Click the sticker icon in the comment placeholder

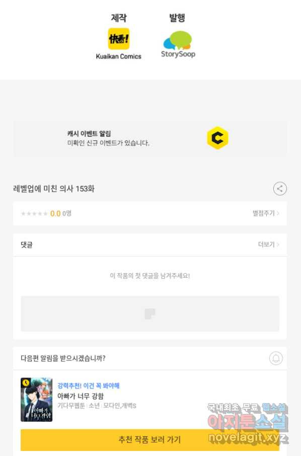coord(150,314)
